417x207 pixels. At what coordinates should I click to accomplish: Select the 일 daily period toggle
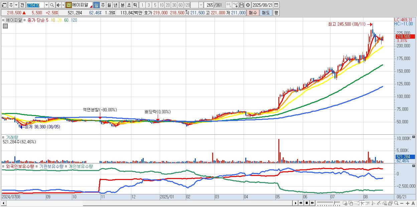point(96,5)
